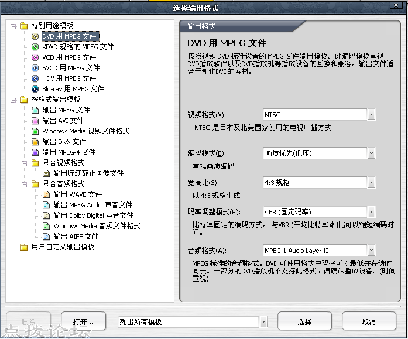Click the 打开... button
The image size is (408, 339).
pos(84,321)
